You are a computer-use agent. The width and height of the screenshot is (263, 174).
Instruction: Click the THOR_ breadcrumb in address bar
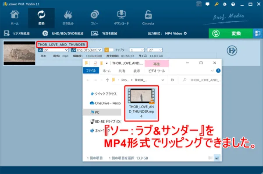tap(141, 80)
